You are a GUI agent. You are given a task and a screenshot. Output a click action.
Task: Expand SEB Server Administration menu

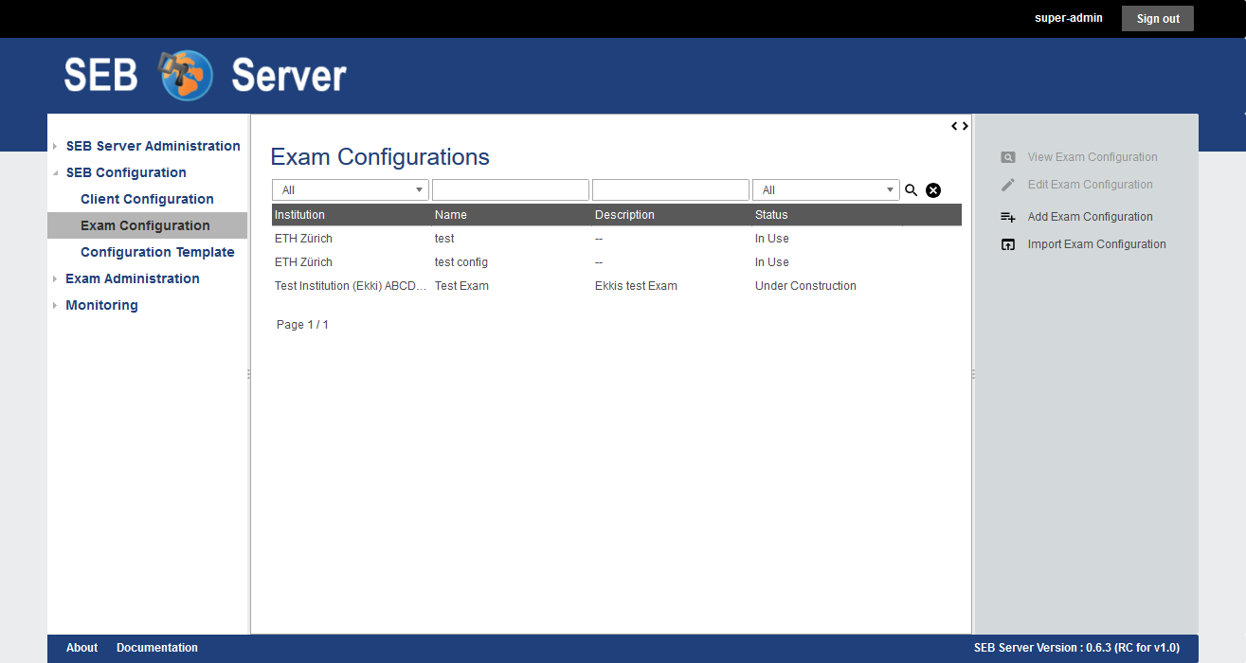(56, 147)
